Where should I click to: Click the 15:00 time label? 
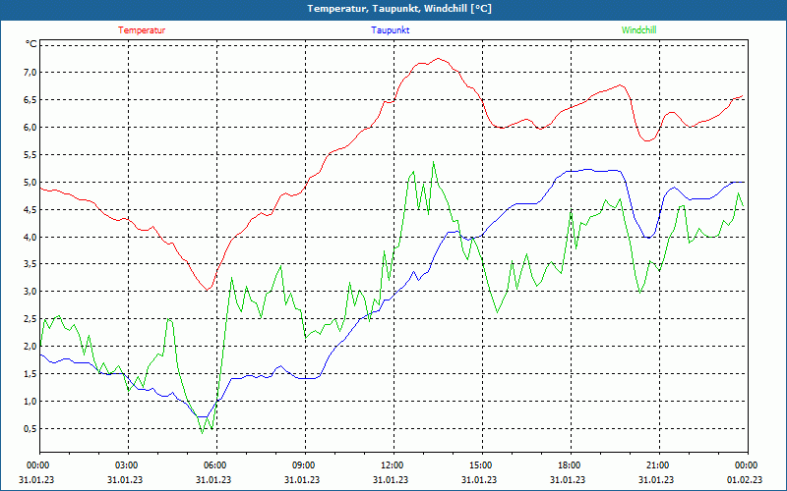pyautogui.click(x=482, y=465)
